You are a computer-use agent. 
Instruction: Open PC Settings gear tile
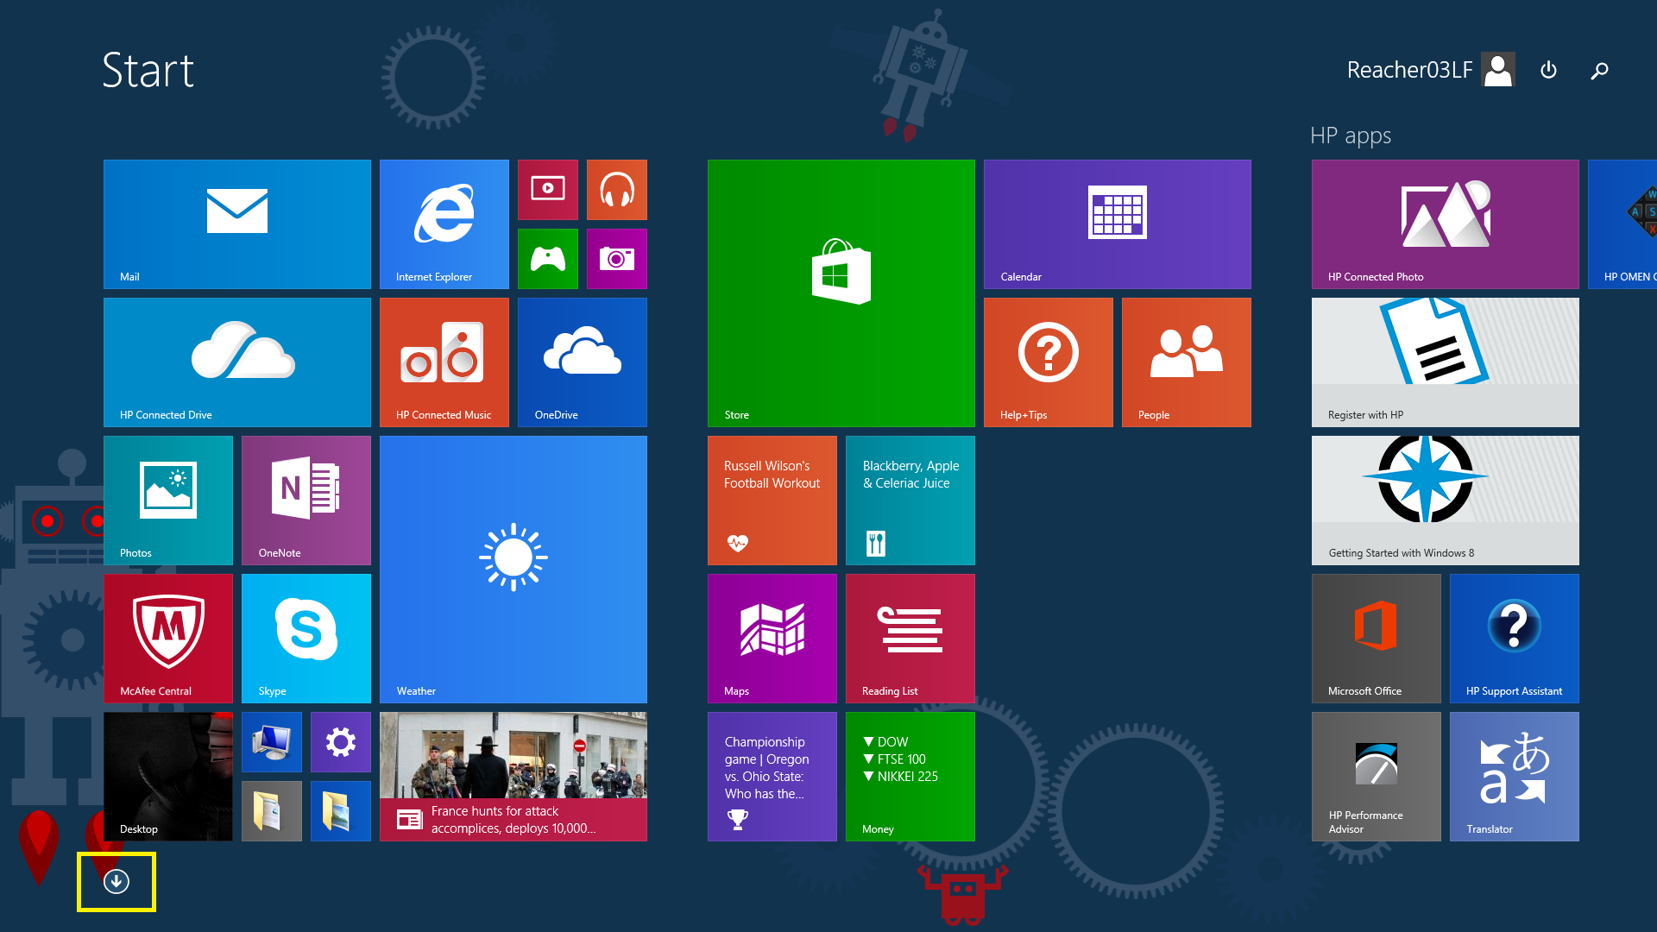point(341,742)
